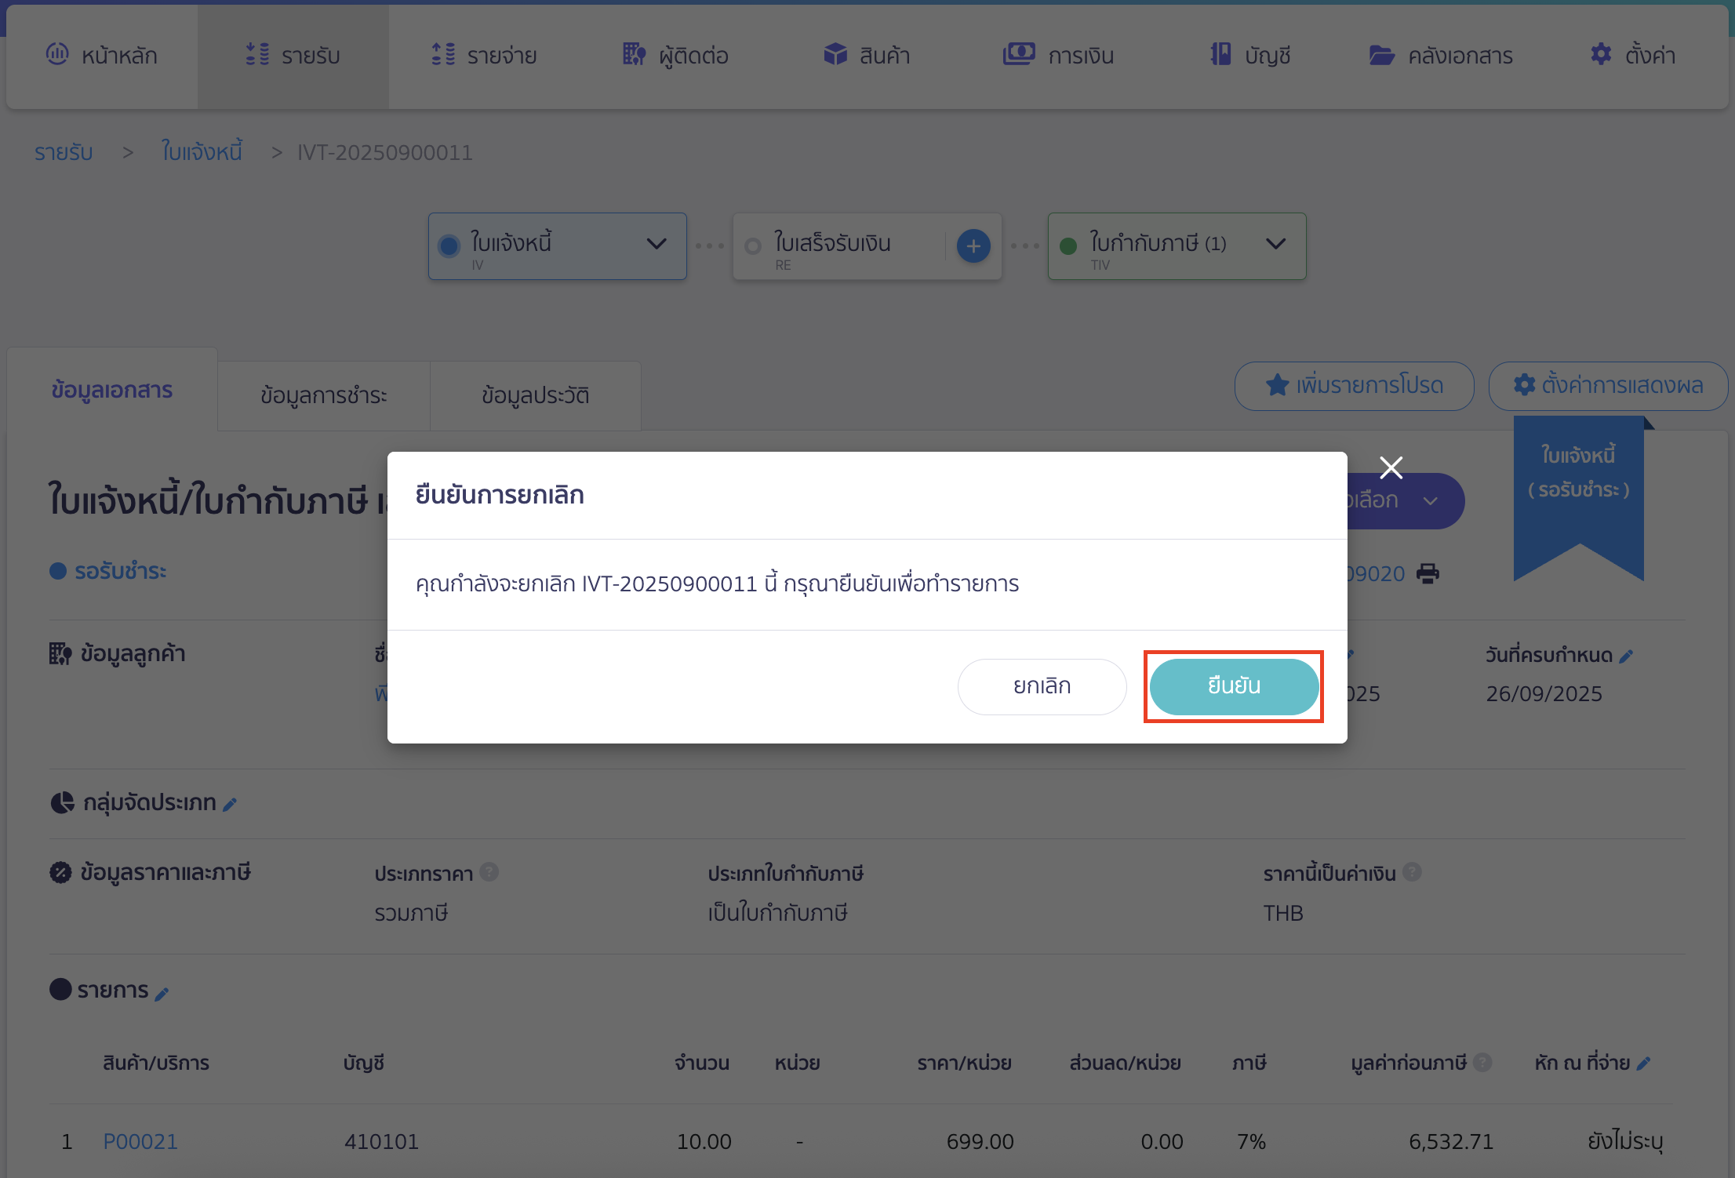1735x1178 pixels.
Task: Close the confirmation dialog with X
Action: click(1391, 467)
